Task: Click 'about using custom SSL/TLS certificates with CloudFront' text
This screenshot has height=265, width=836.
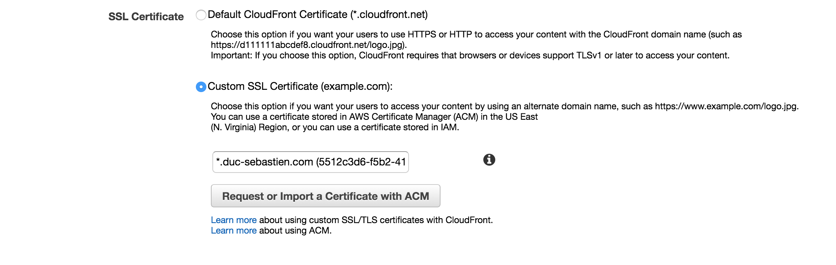Action: pos(376,220)
